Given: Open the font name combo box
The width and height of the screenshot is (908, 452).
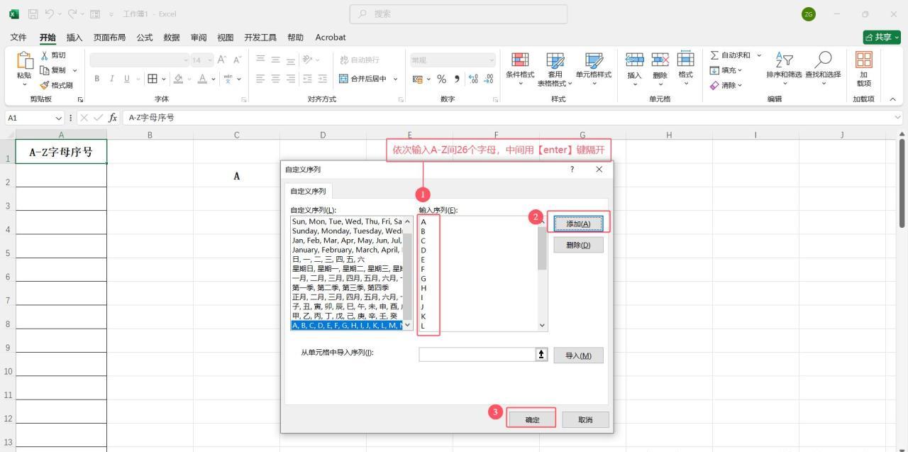Looking at the screenshot, I should tap(140, 60).
